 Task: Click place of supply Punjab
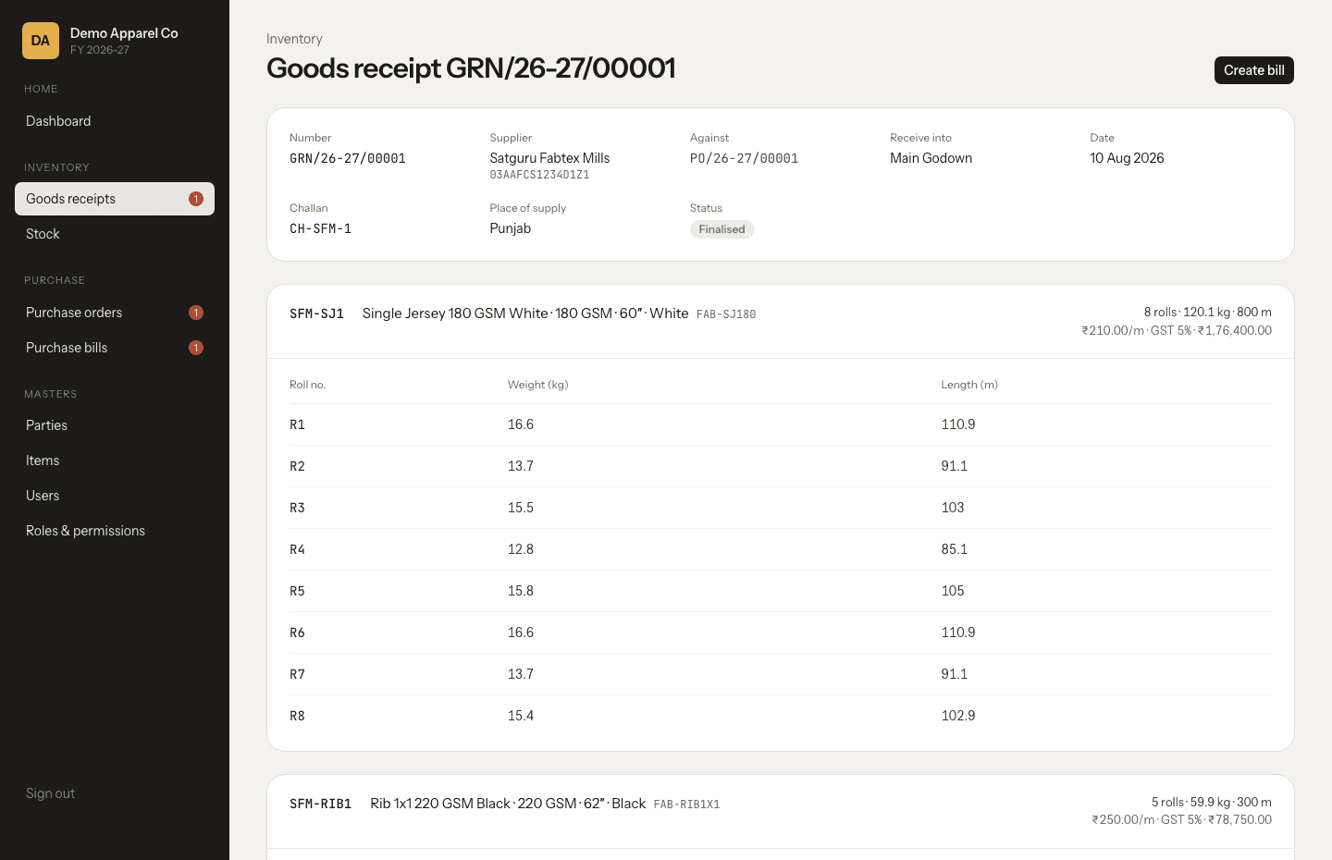[x=510, y=228]
